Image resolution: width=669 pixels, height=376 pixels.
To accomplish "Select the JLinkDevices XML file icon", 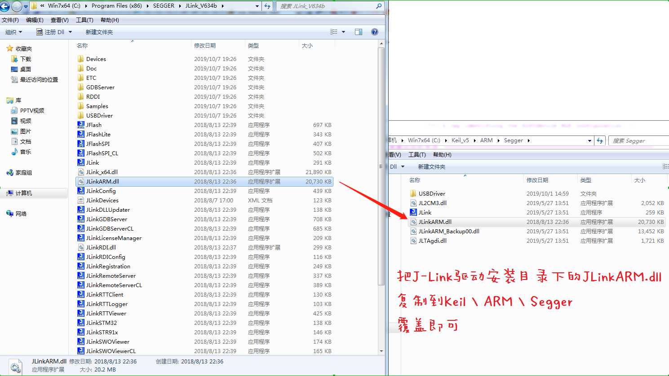I will click(81, 200).
